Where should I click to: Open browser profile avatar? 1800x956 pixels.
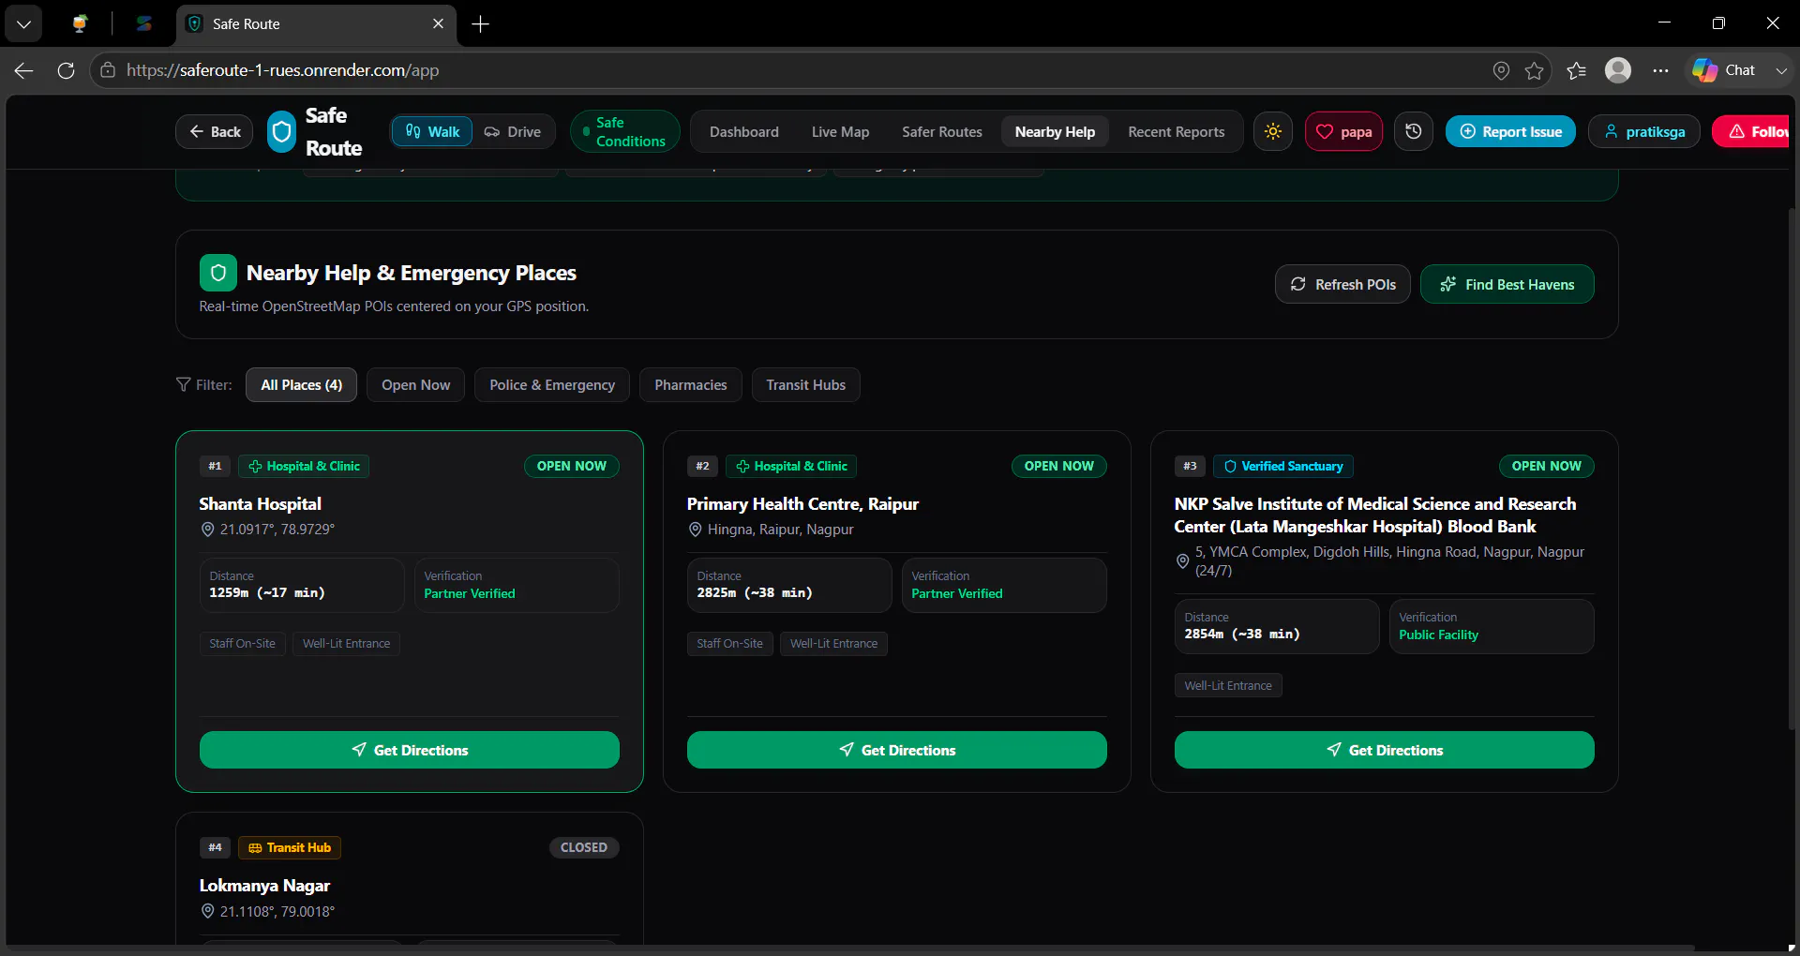pyautogui.click(x=1618, y=70)
